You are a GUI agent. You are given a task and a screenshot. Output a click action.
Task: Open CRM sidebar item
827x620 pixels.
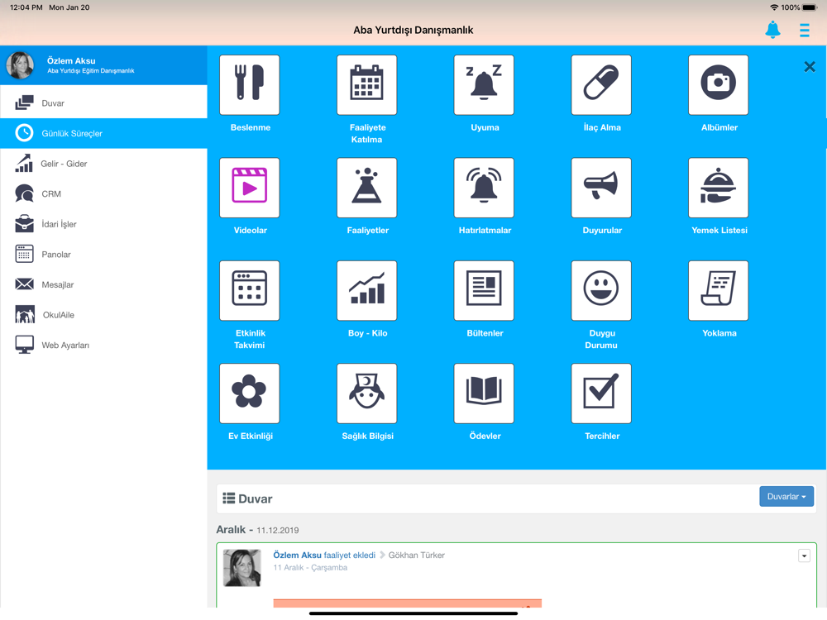[103, 193]
